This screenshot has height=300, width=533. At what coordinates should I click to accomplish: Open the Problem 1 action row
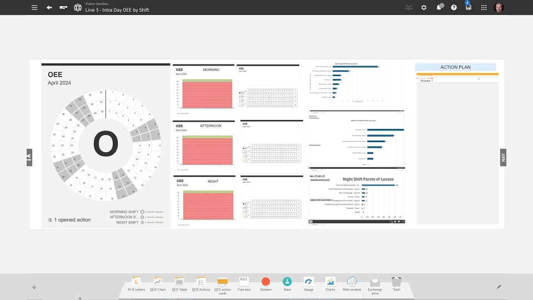457,79
